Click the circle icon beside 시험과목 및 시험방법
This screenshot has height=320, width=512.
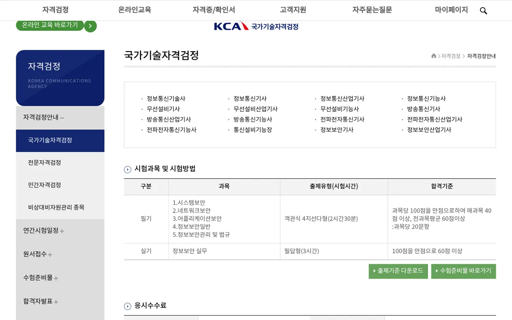point(128,169)
